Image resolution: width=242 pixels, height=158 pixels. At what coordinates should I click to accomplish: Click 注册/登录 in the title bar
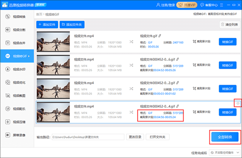coord(165,5)
